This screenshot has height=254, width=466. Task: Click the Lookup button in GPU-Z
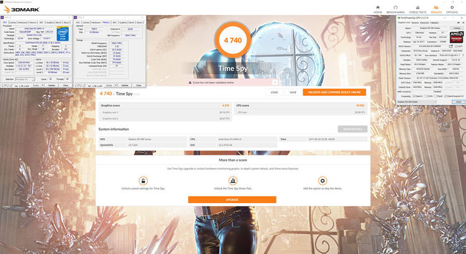click(457, 28)
